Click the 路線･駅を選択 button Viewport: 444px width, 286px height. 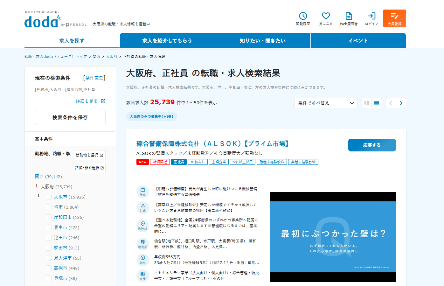coord(90,168)
